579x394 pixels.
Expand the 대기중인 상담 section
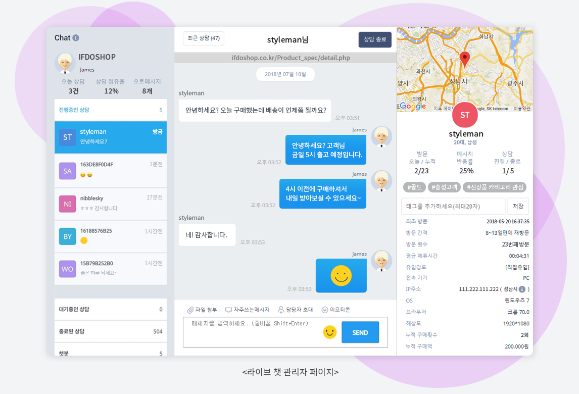tap(111, 309)
